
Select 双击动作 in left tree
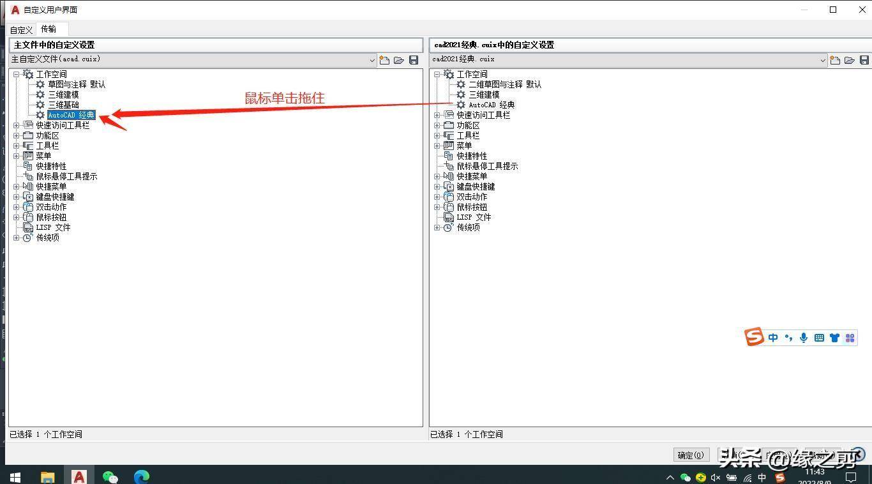point(51,207)
